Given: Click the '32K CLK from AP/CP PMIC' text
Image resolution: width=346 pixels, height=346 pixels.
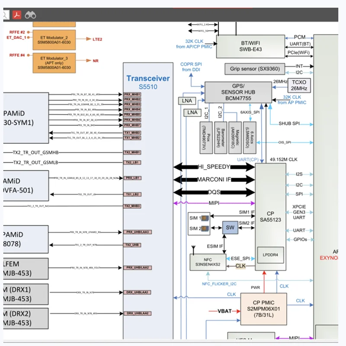Looking at the screenshot, I should point(194,44).
